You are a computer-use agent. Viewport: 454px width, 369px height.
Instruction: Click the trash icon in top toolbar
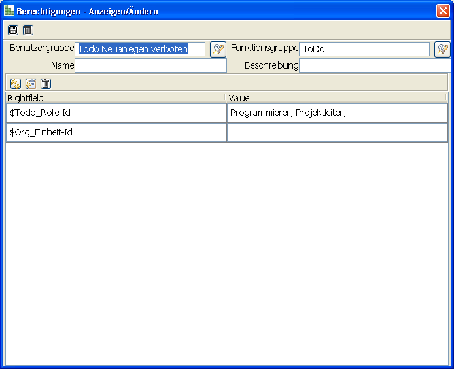pos(27,30)
